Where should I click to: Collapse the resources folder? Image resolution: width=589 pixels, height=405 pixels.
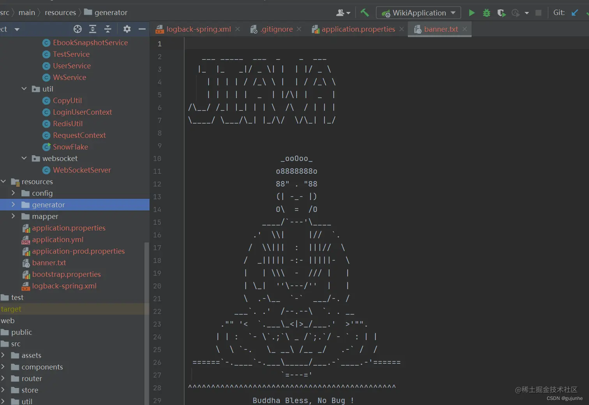(x=4, y=181)
